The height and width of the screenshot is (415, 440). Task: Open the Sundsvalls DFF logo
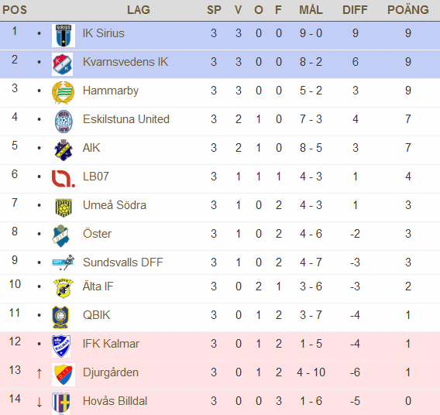pyautogui.click(x=64, y=262)
